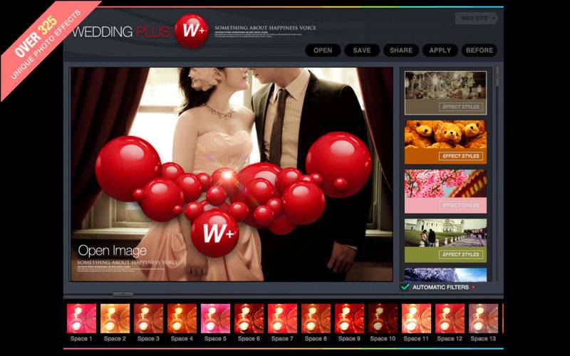Image resolution: width=570 pixels, height=356 pixels.
Task: Choose the Space 3 filter
Action: click(148, 318)
